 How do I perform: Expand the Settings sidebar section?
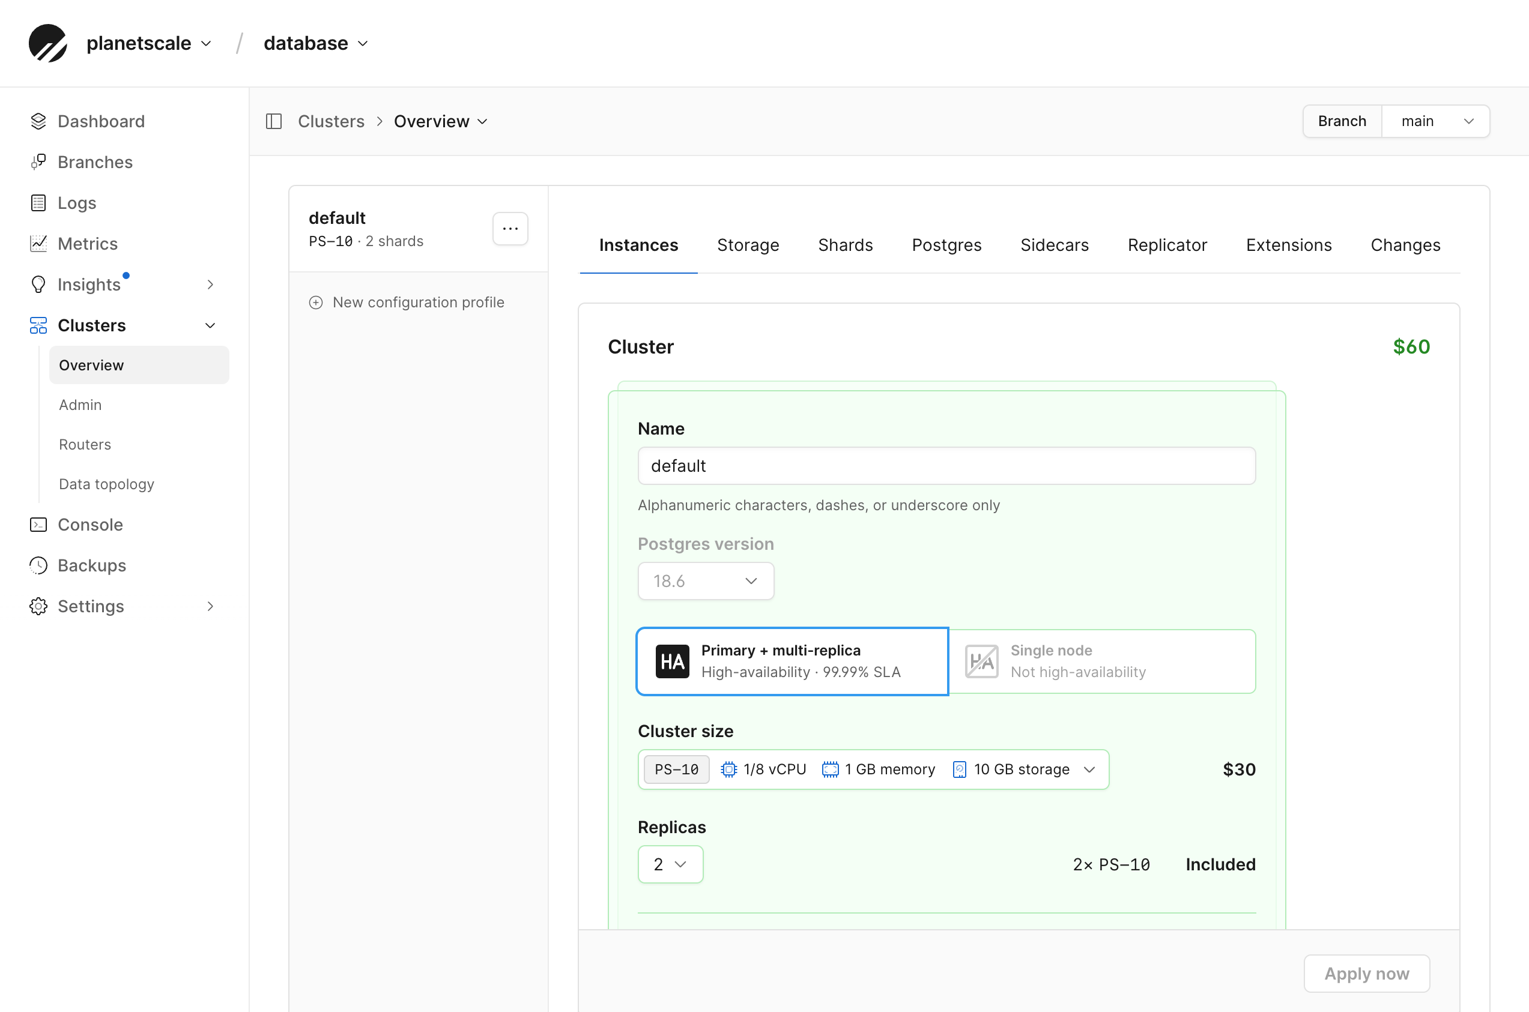tap(210, 606)
